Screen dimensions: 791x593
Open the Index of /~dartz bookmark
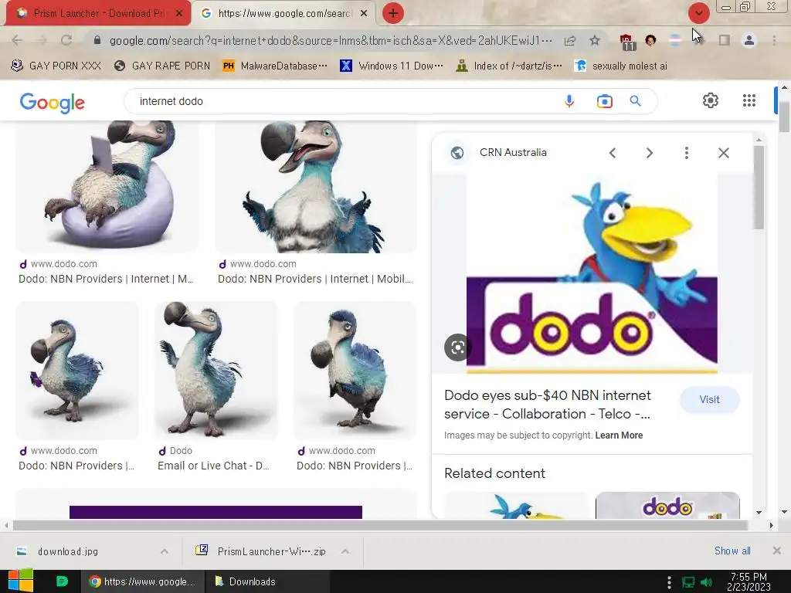[508, 66]
